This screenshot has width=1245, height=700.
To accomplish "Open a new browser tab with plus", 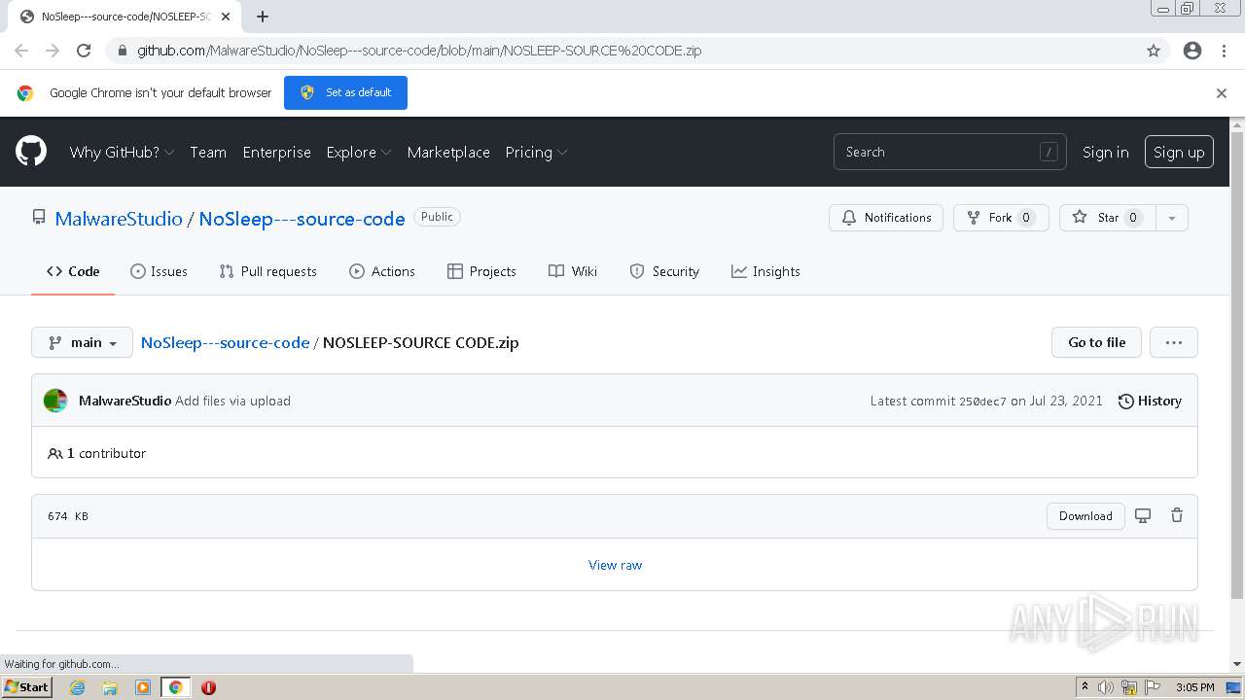I will (263, 17).
